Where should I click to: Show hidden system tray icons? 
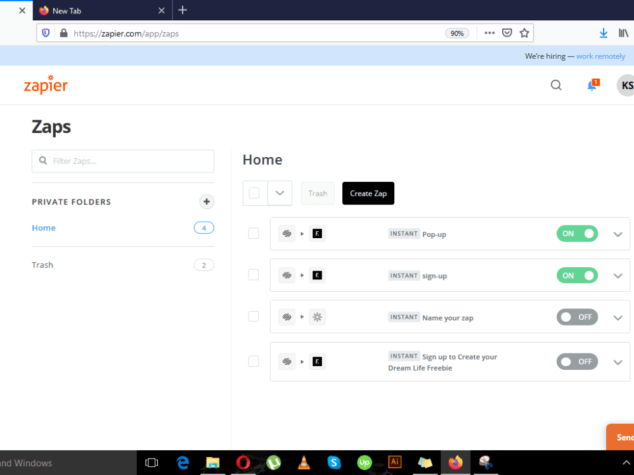click(626, 463)
